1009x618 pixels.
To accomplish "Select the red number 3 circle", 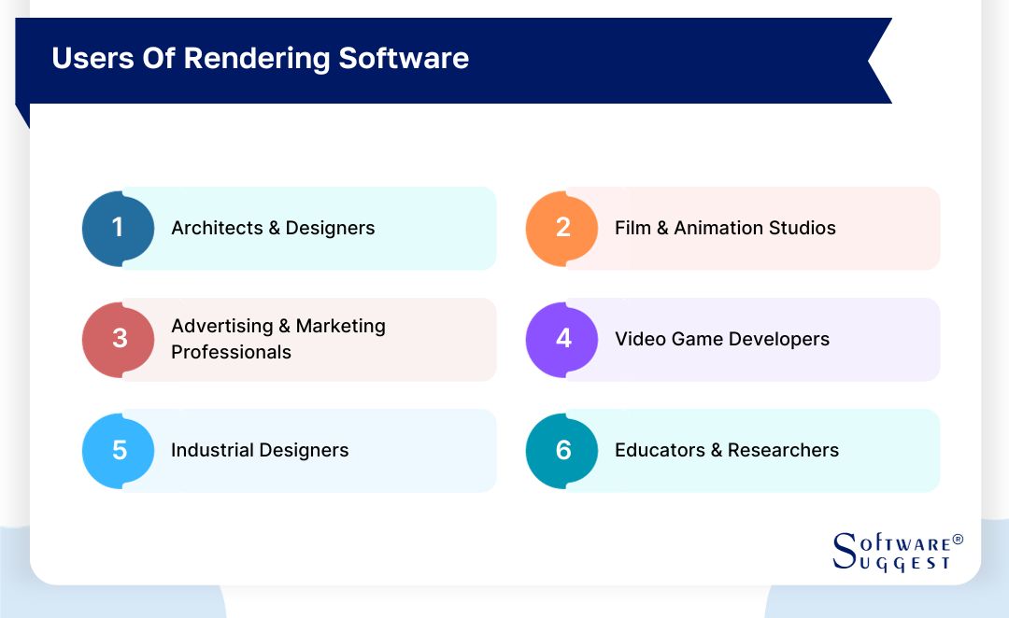I will click(118, 339).
